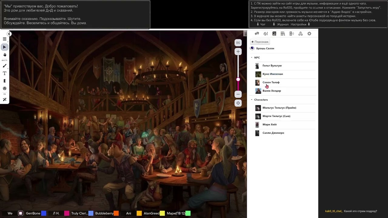Click the Bubbleberry player name
This screenshot has width=388, height=218.
pos(104,213)
